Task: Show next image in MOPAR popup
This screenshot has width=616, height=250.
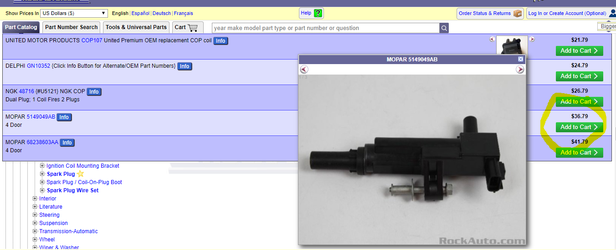Action: 520,70
